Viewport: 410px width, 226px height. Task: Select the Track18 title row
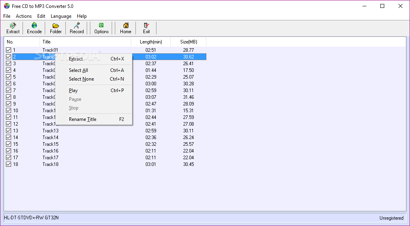click(x=50, y=164)
